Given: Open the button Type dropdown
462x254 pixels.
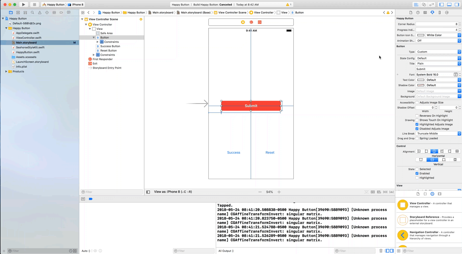Looking at the screenshot, I should coord(438,52).
